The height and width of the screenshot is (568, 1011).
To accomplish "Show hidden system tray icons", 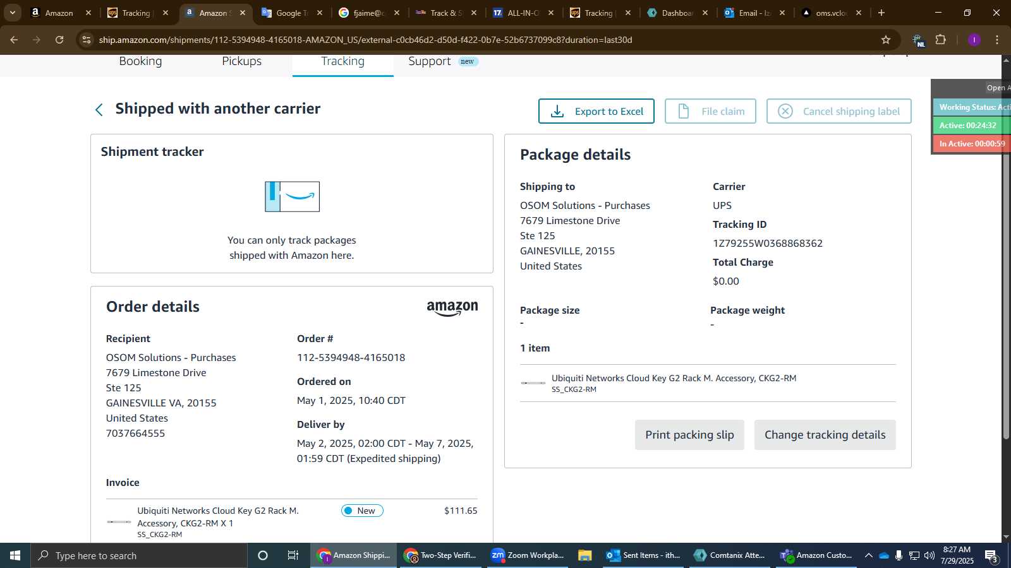I will click(x=869, y=555).
